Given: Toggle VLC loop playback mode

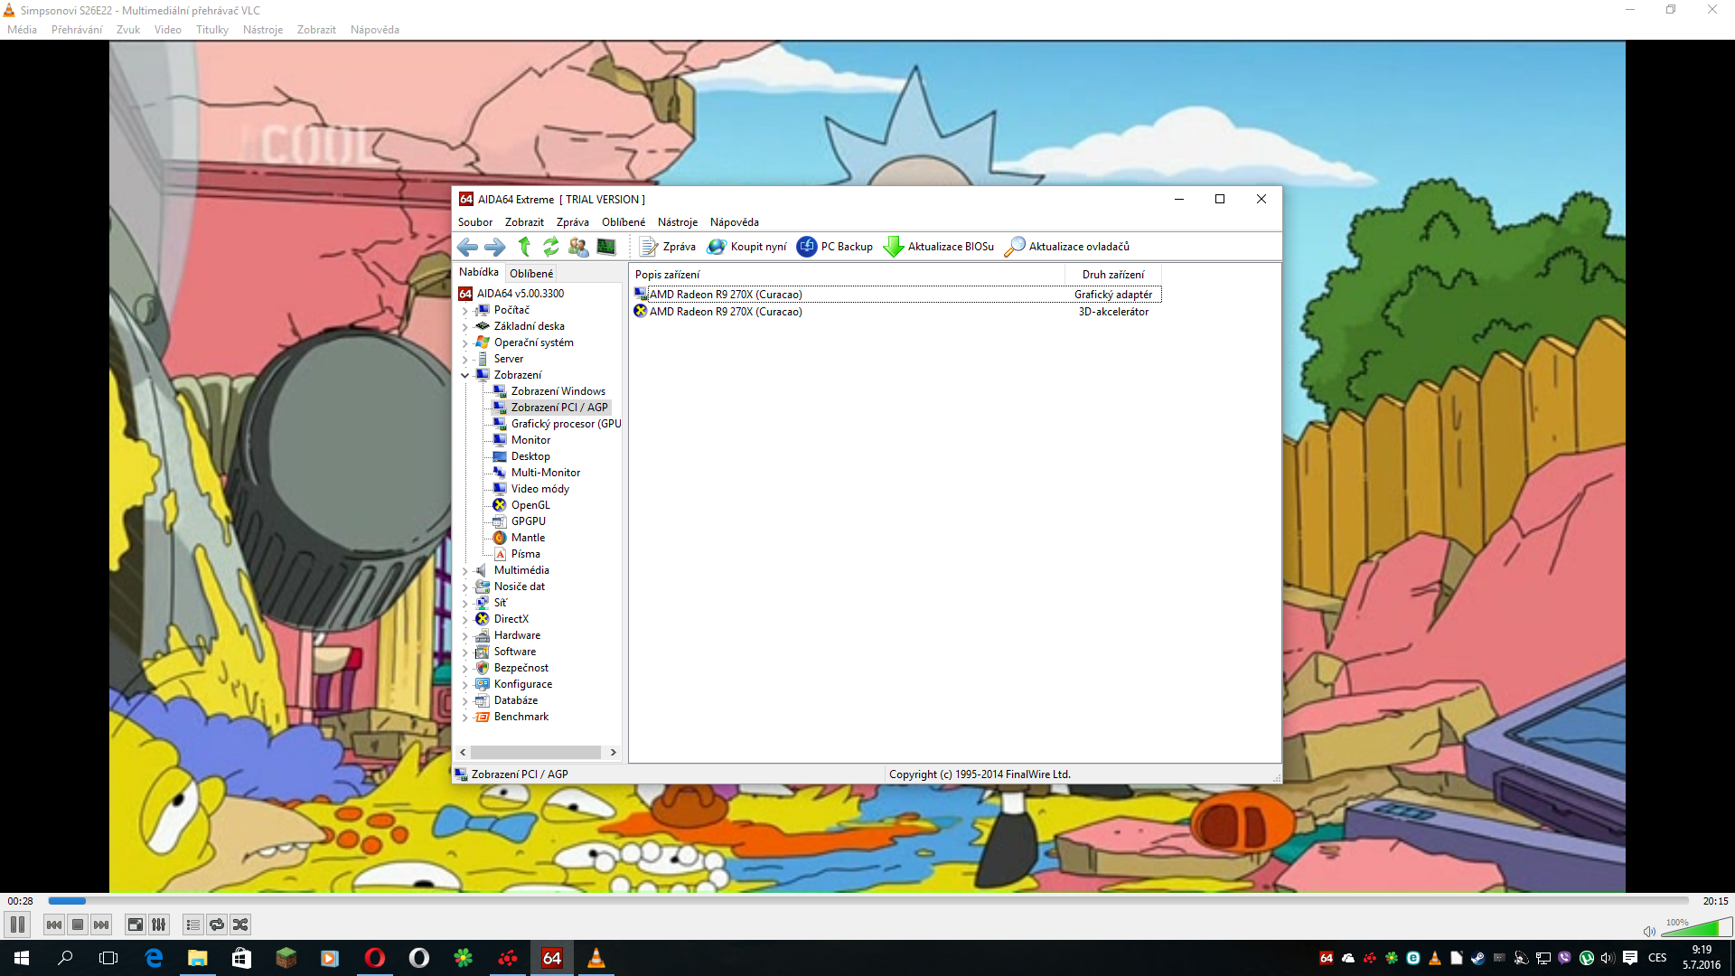Looking at the screenshot, I should 217,924.
